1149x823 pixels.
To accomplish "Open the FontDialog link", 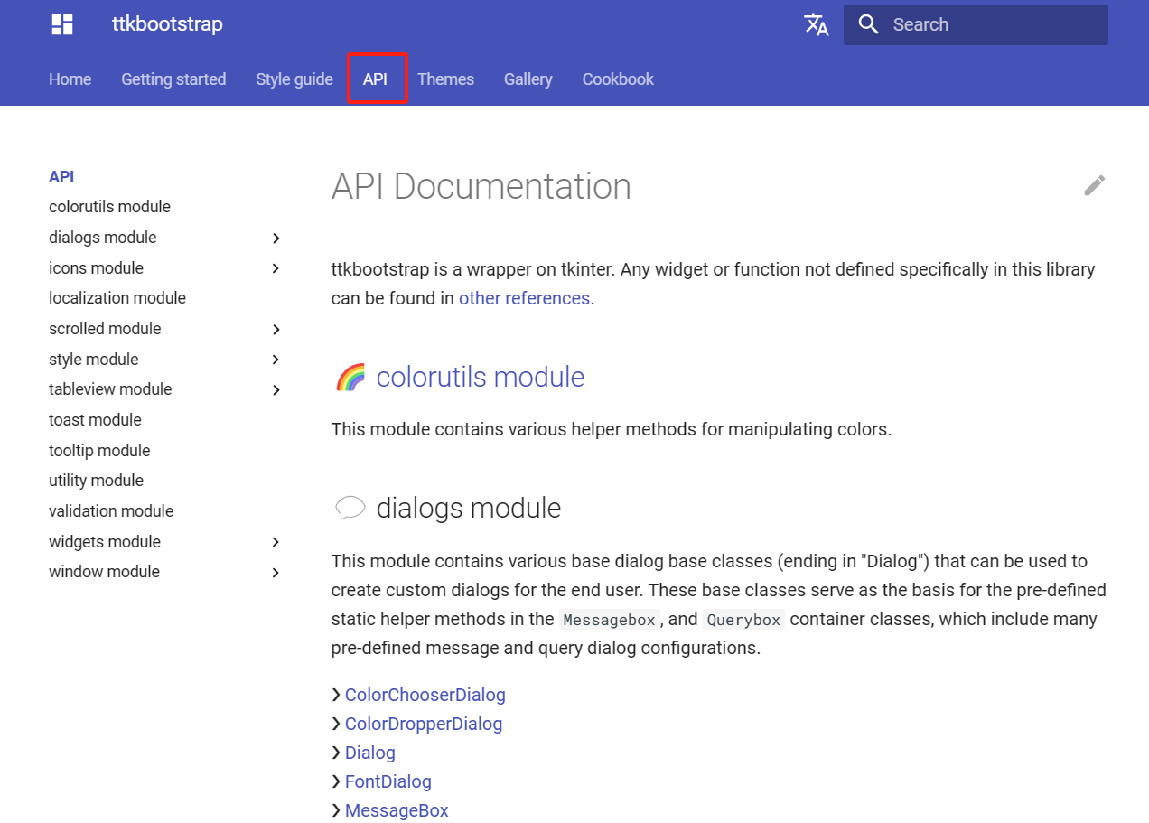I will click(388, 781).
